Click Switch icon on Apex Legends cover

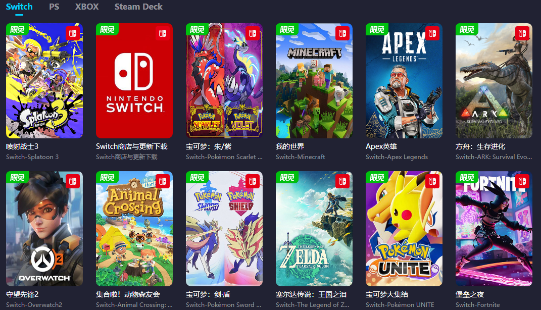tap(432, 33)
